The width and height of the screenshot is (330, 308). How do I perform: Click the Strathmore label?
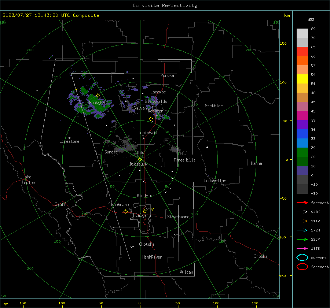click(178, 217)
